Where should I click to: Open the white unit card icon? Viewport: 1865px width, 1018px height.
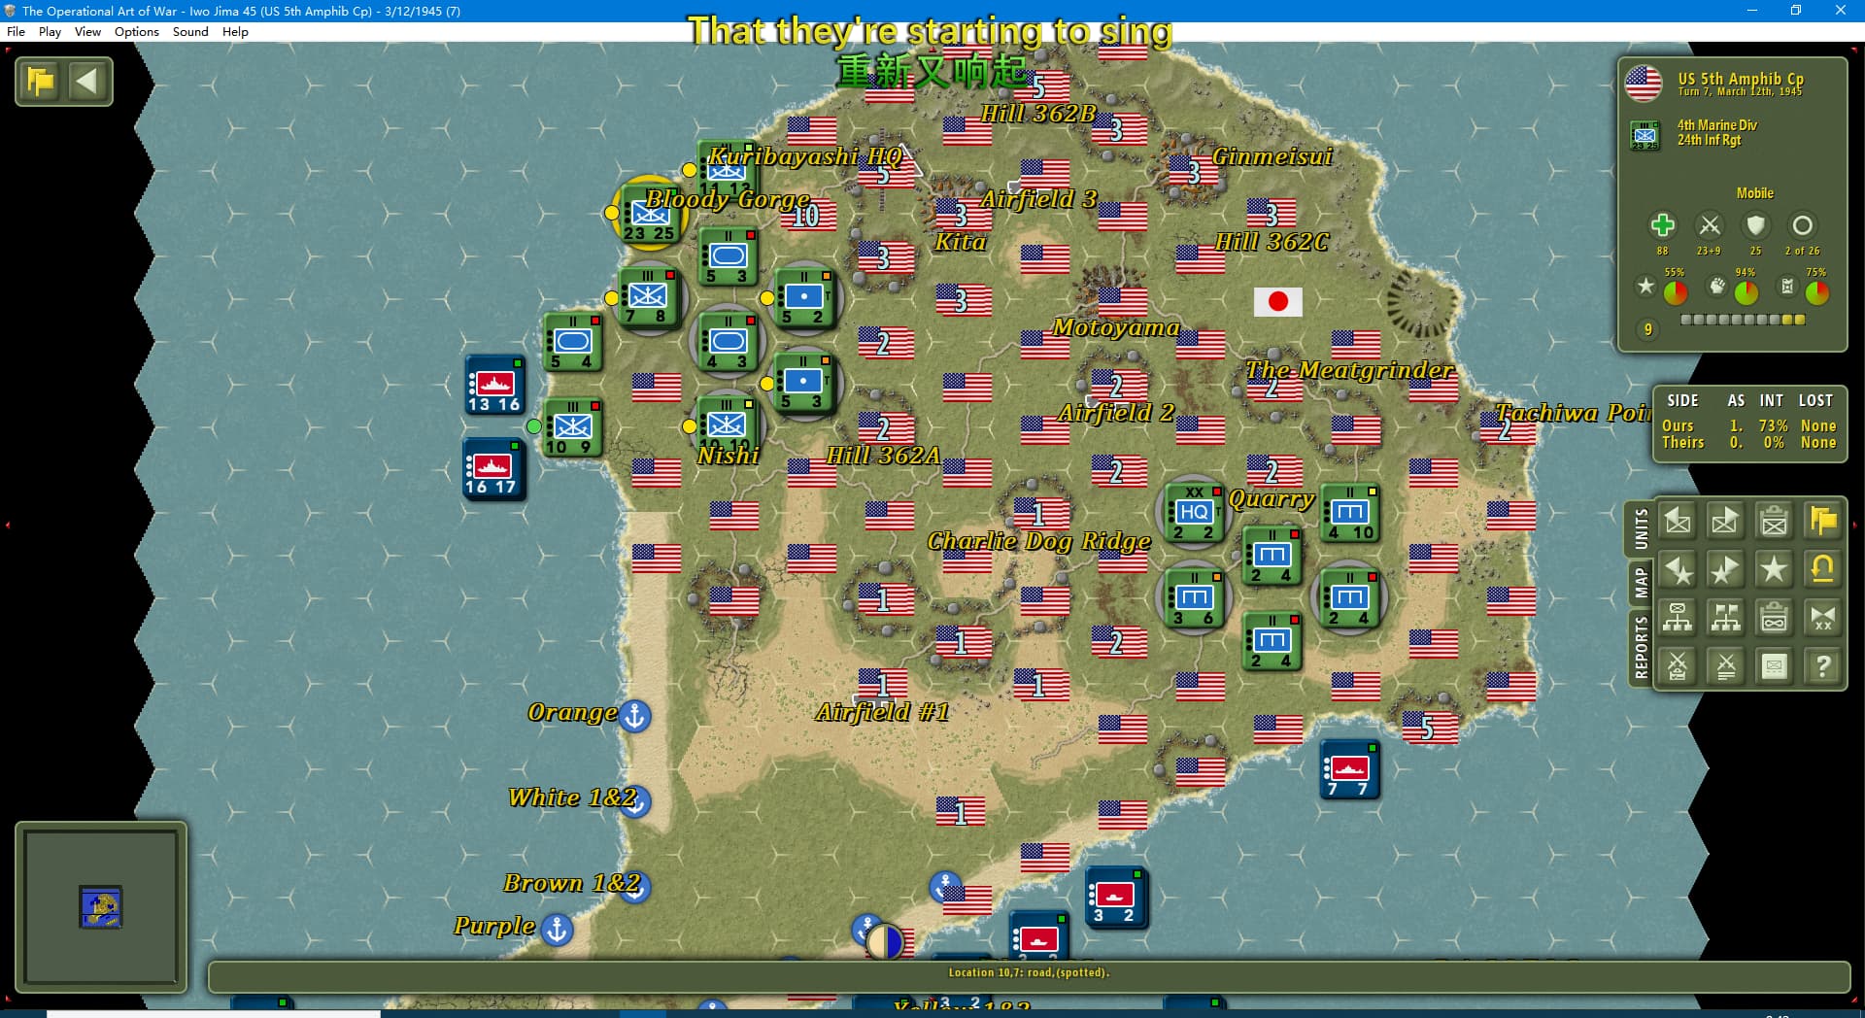[1774, 666]
